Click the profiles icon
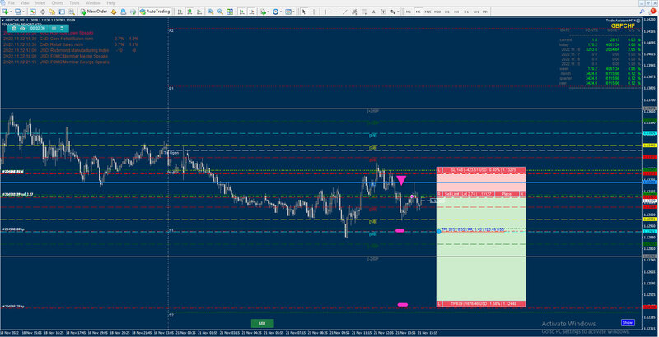659x337 pixels. pos(18,12)
